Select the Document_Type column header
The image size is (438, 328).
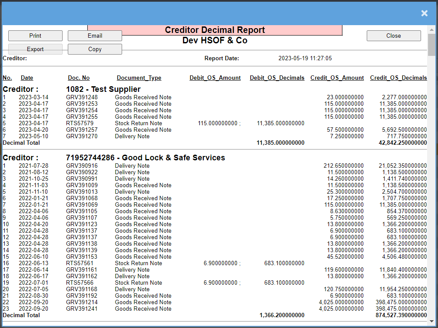(x=139, y=78)
